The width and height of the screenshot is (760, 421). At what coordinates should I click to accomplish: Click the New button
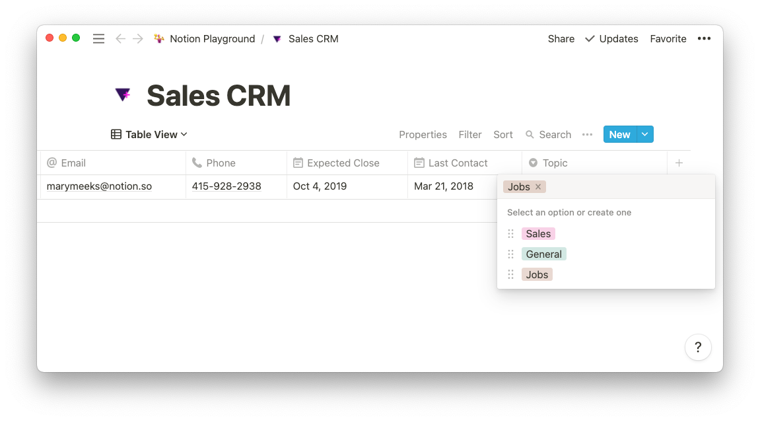coord(620,134)
